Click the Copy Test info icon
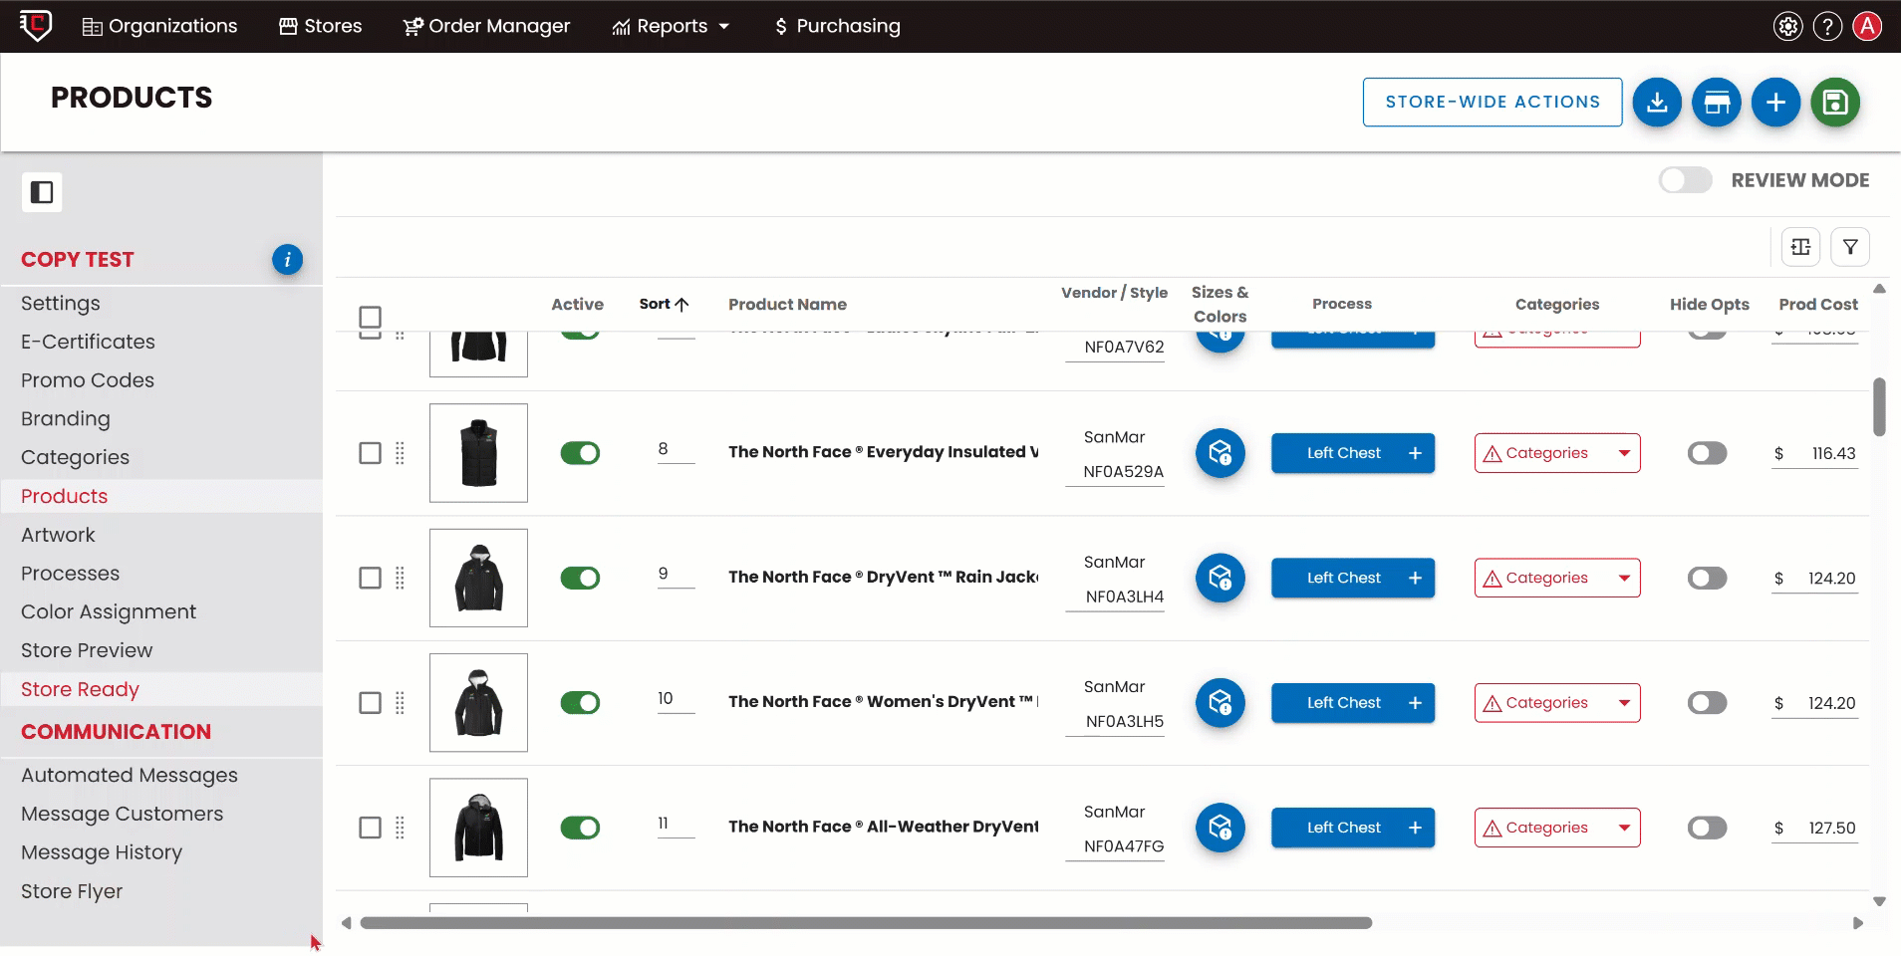 coord(287,260)
